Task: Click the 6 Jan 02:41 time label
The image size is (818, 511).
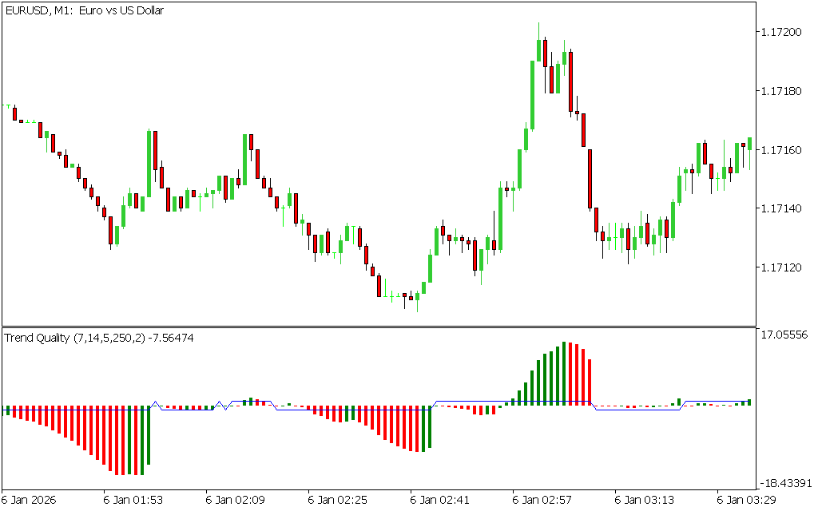Action: 440,500
